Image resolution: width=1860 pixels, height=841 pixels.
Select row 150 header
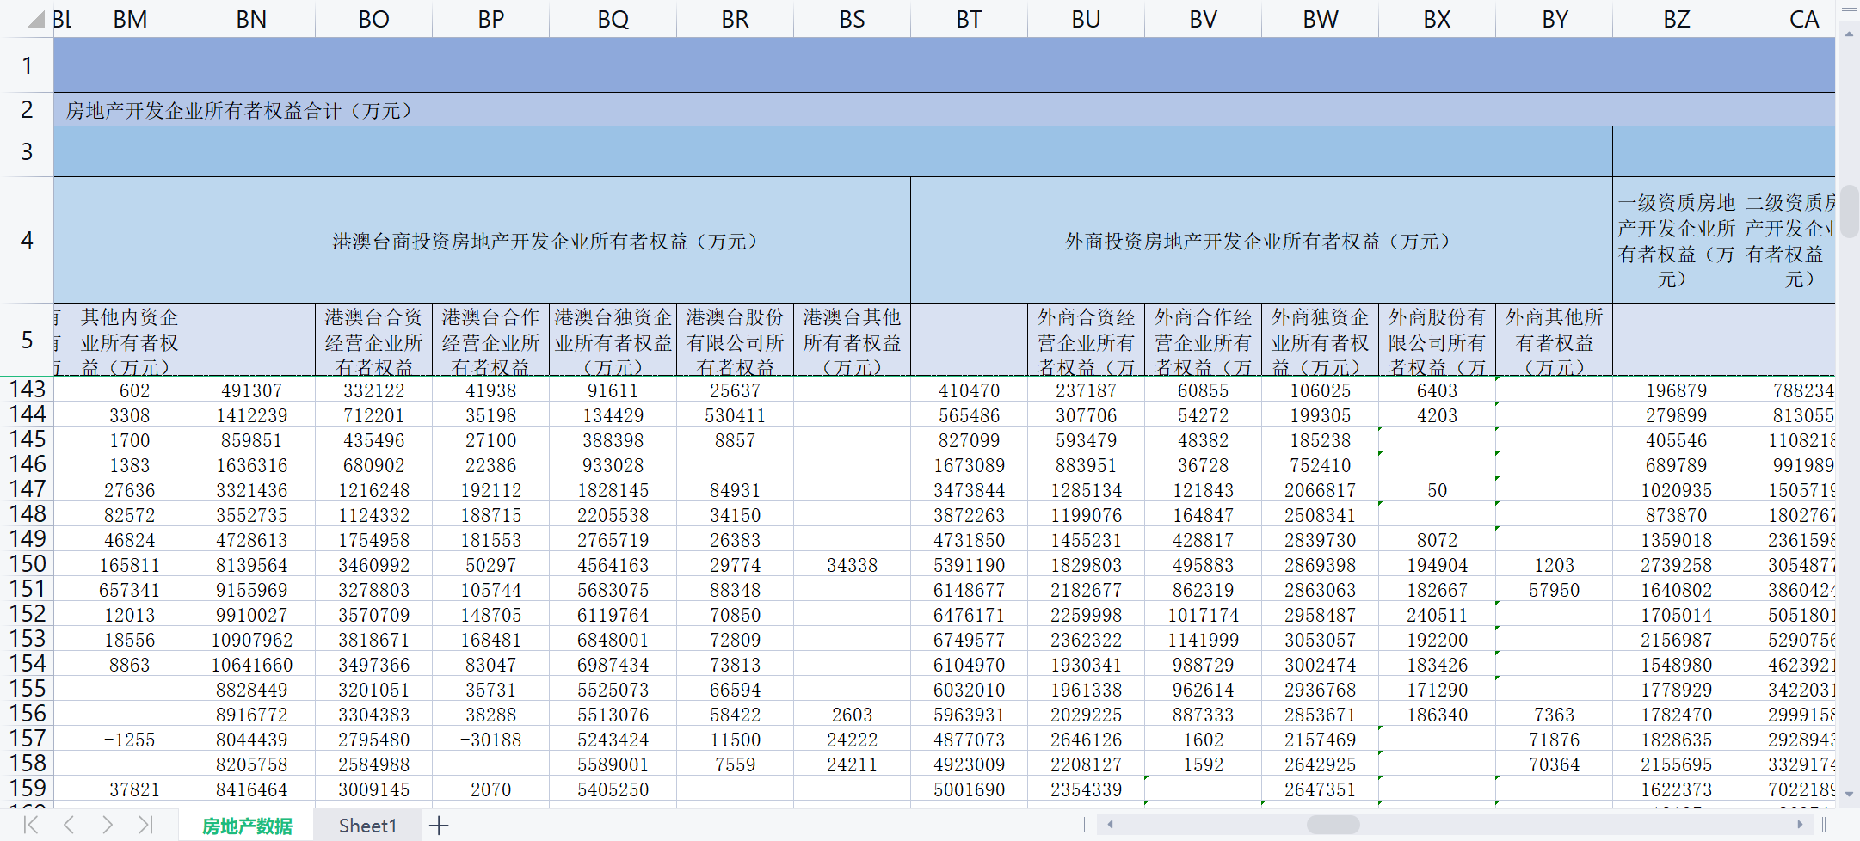tap(27, 564)
